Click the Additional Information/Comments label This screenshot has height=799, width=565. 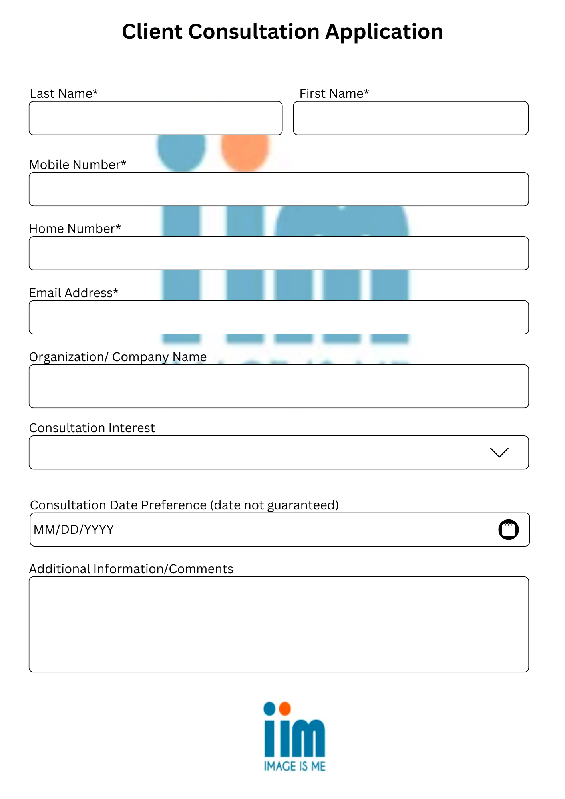131,569
